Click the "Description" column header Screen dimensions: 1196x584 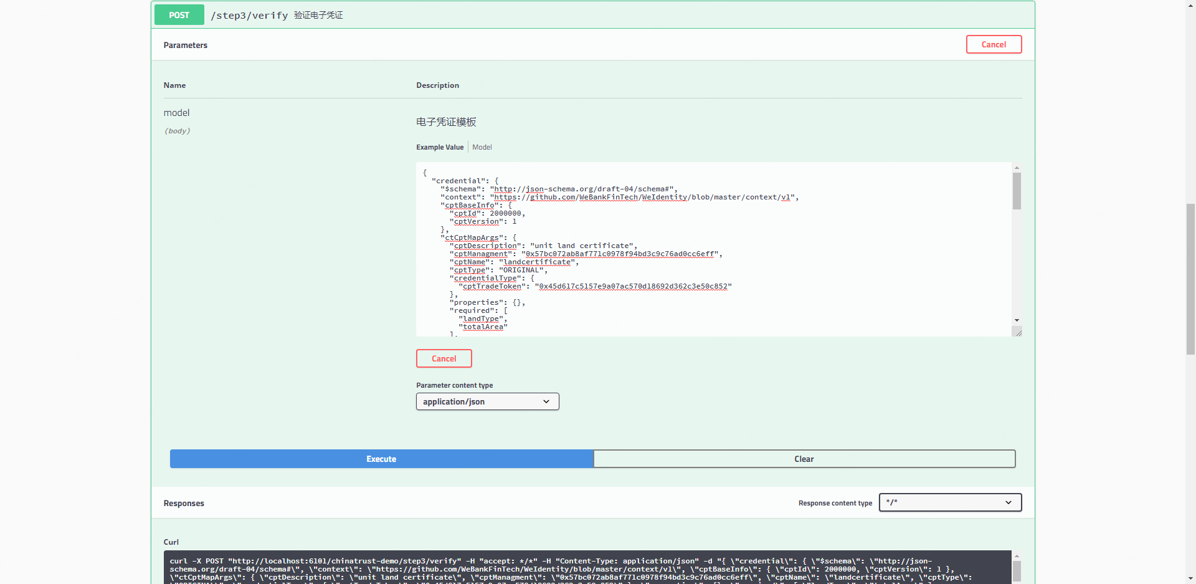tap(437, 85)
